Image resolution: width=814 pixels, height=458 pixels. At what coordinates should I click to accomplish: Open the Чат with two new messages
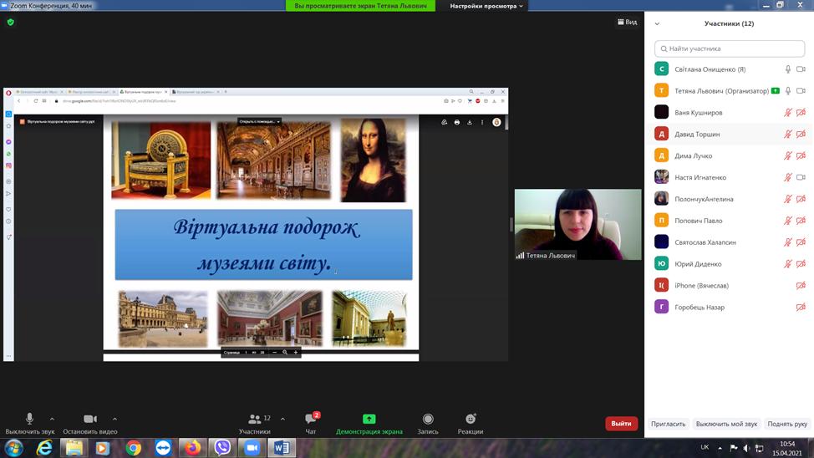tap(311, 423)
